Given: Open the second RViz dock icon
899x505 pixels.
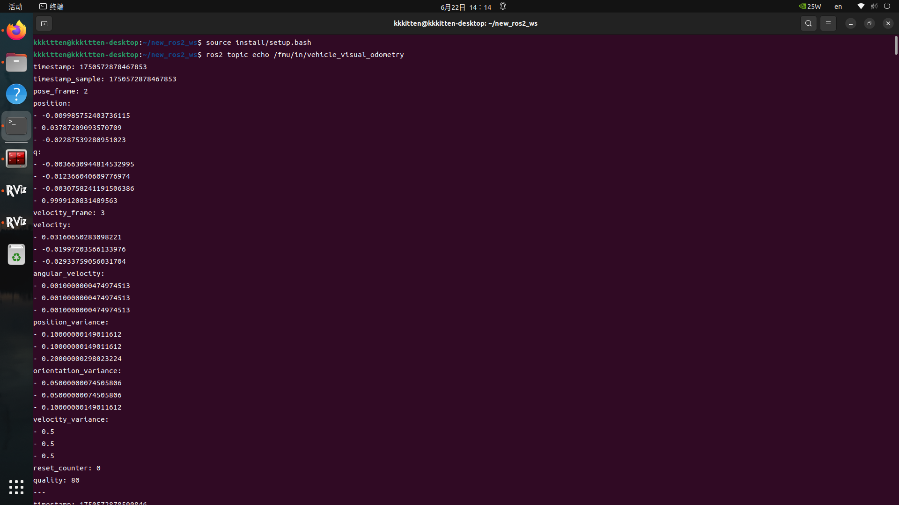Looking at the screenshot, I should [16, 222].
